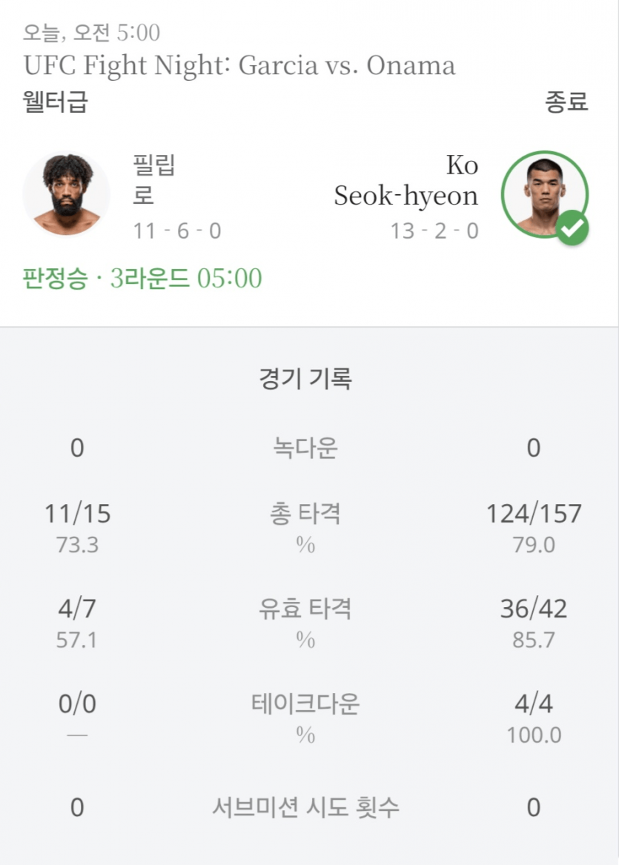Click the green winner checkmark badge
Image resolution: width=619 pixels, height=865 pixels.
[572, 228]
